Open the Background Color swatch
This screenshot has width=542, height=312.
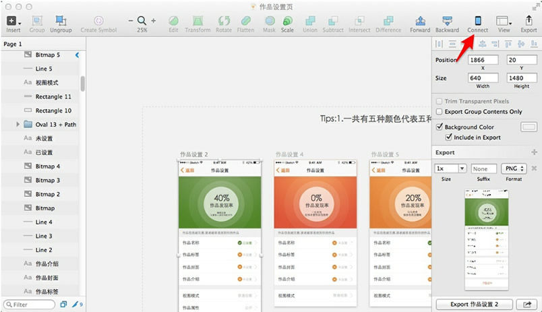529,127
